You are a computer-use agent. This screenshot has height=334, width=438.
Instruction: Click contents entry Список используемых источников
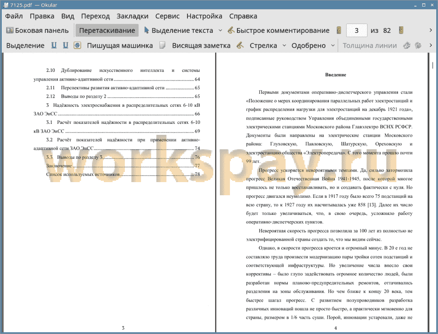click(123, 175)
